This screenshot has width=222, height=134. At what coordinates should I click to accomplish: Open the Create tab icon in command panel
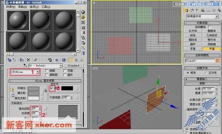click(x=187, y=10)
